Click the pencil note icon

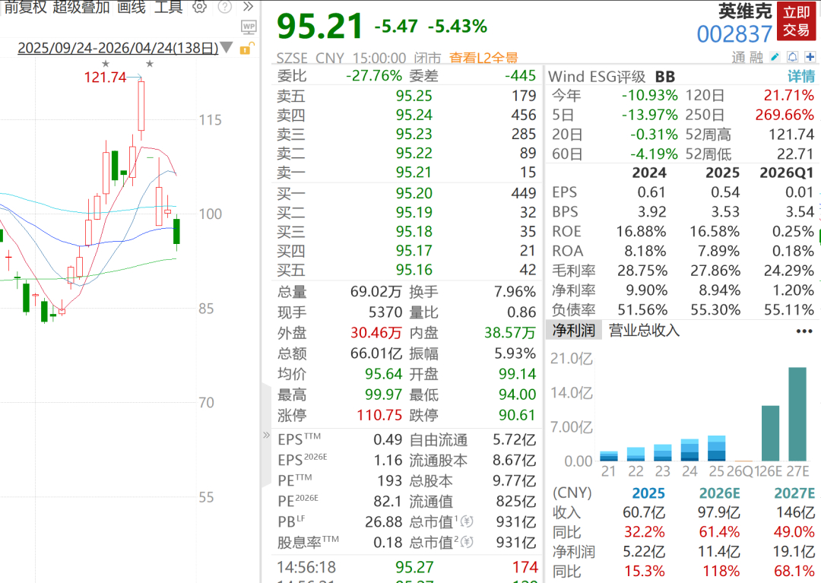[x=775, y=56]
